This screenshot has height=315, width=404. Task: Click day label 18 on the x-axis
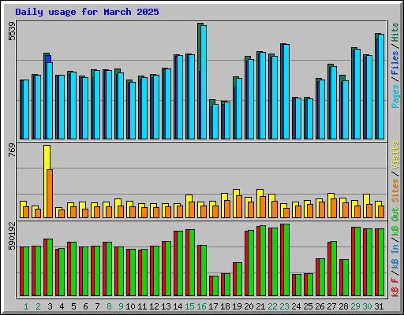[x=225, y=306]
